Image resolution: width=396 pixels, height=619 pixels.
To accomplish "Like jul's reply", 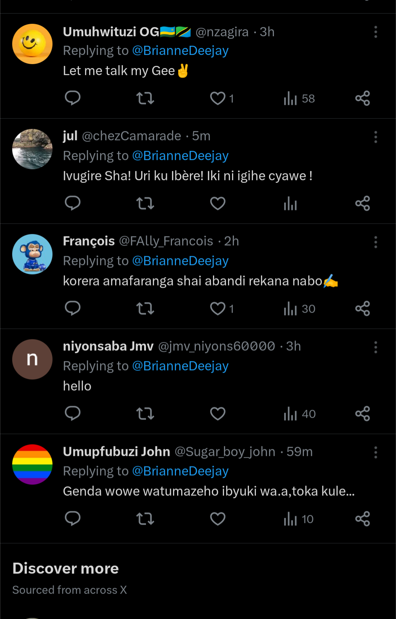I will point(218,203).
